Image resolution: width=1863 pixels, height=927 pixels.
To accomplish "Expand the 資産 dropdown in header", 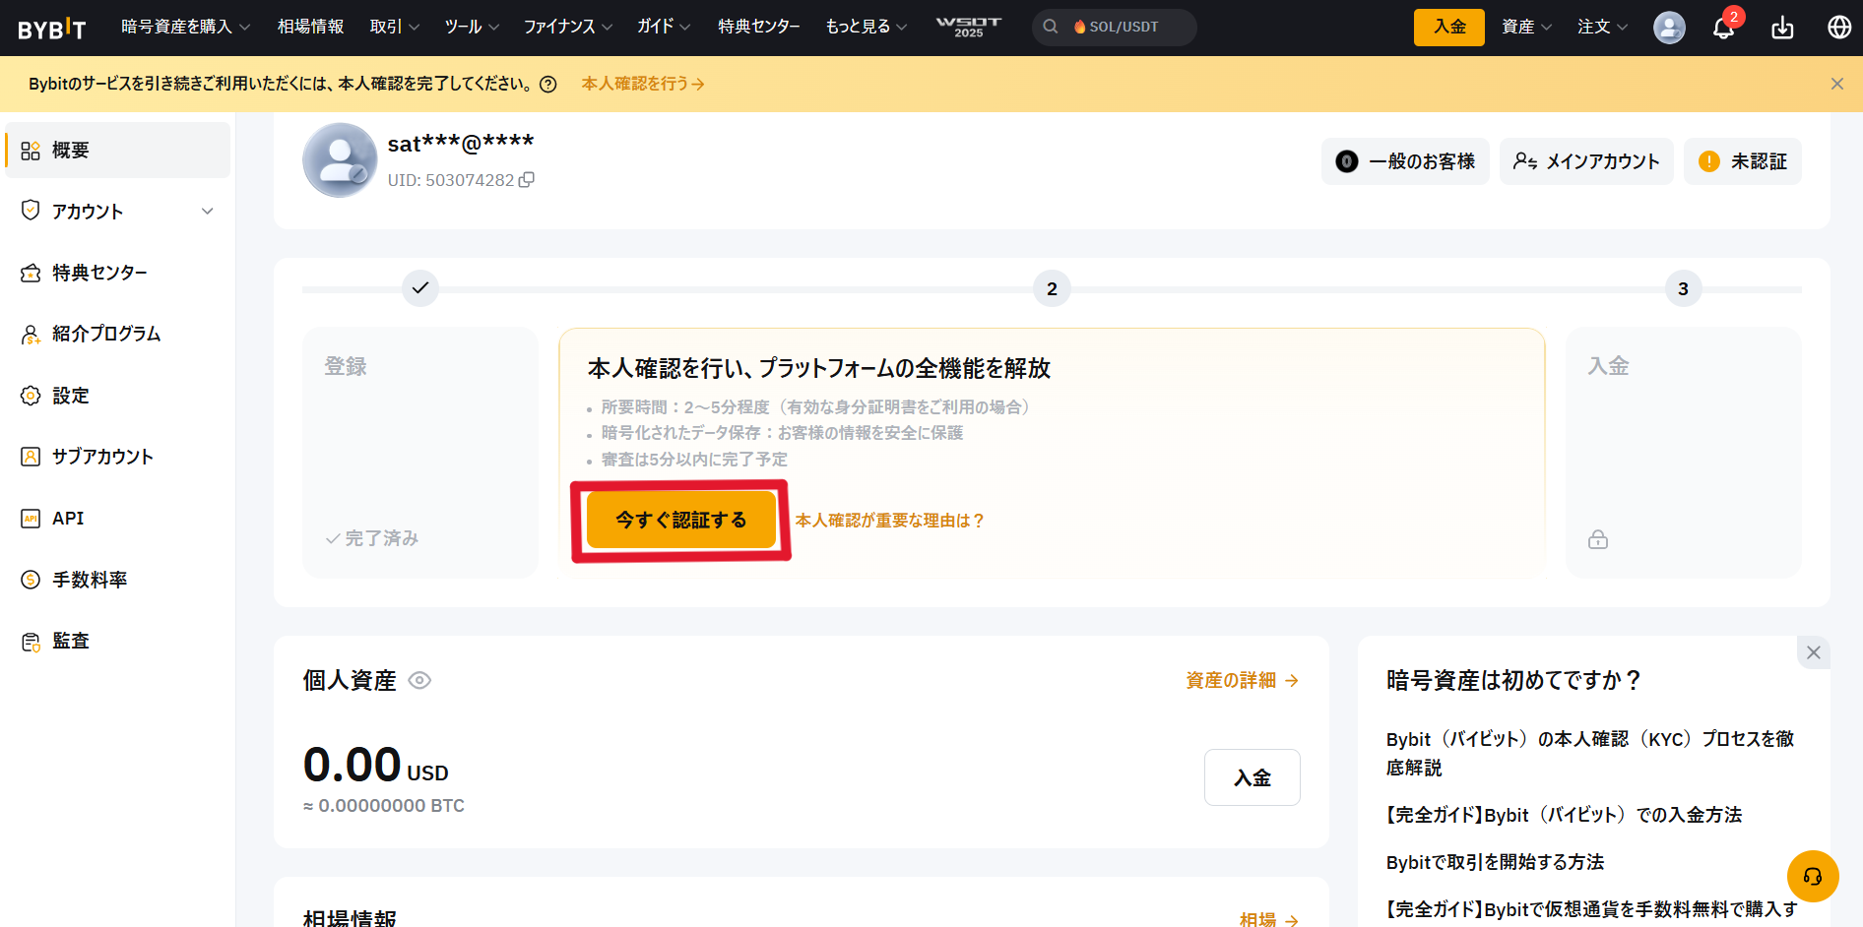I will point(1525,27).
